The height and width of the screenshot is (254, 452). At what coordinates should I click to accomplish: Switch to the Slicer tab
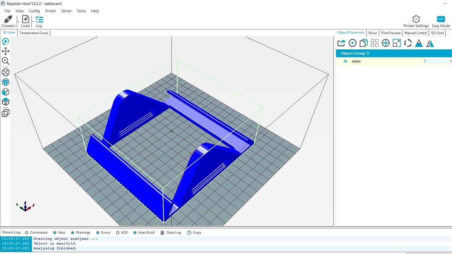pyautogui.click(x=373, y=33)
